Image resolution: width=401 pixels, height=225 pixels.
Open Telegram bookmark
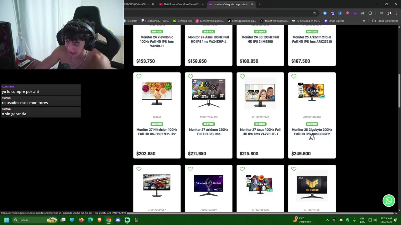[x=131, y=21]
